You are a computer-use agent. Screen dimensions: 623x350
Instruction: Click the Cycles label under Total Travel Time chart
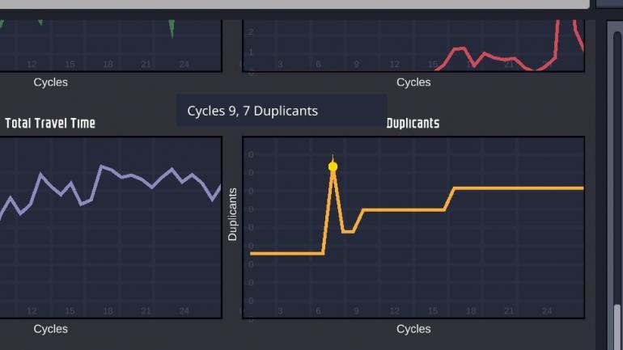point(50,329)
